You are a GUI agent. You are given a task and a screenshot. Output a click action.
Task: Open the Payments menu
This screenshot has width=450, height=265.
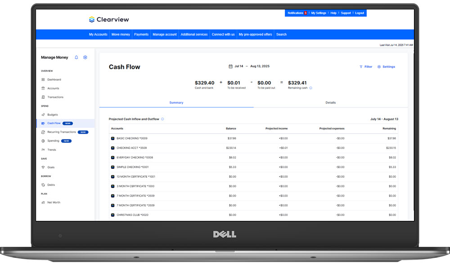pyautogui.click(x=142, y=34)
